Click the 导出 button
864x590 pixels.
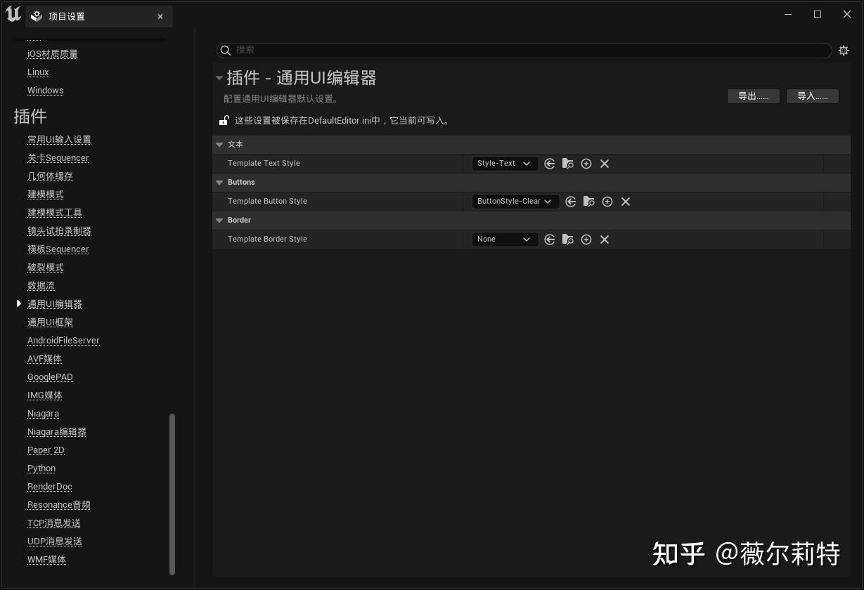click(x=753, y=96)
